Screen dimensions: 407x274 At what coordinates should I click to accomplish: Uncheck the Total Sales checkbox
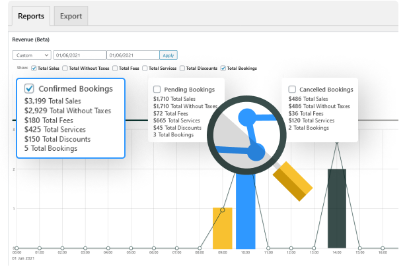[x=34, y=68]
